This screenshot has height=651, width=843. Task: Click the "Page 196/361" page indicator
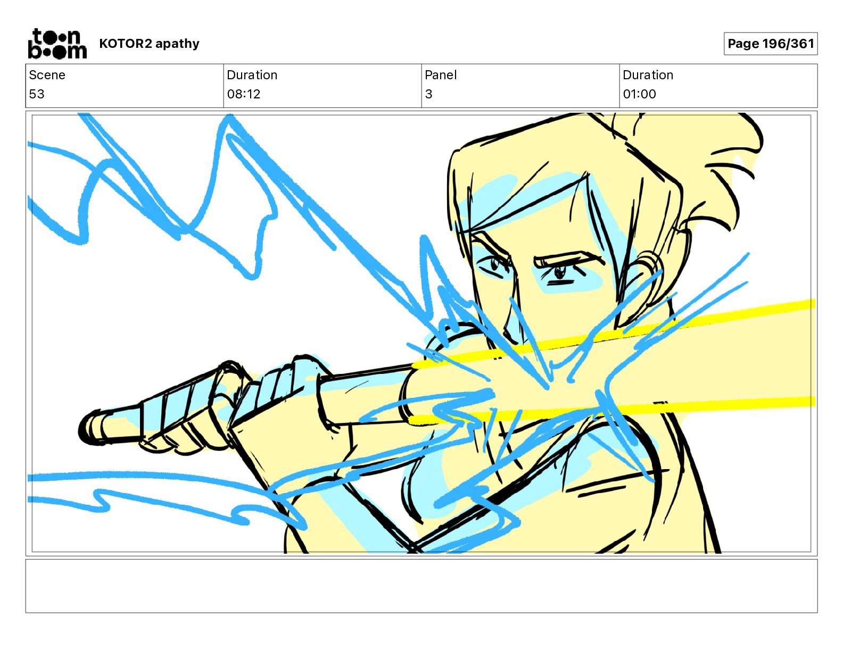point(771,44)
